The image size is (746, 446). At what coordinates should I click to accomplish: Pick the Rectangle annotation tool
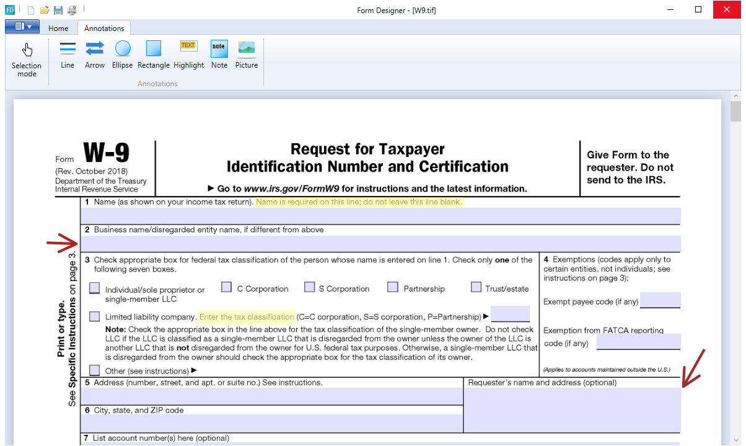click(x=153, y=55)
